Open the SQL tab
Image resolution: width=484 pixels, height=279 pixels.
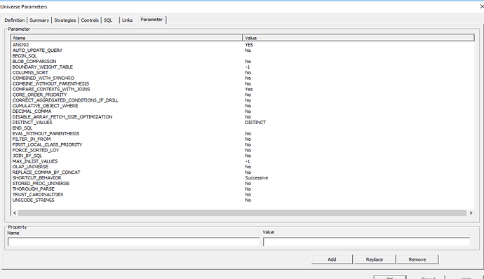[x=108, y=20]
